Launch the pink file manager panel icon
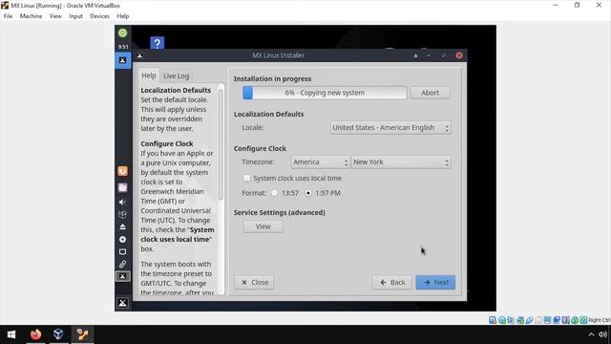 (x=122, y=187)
